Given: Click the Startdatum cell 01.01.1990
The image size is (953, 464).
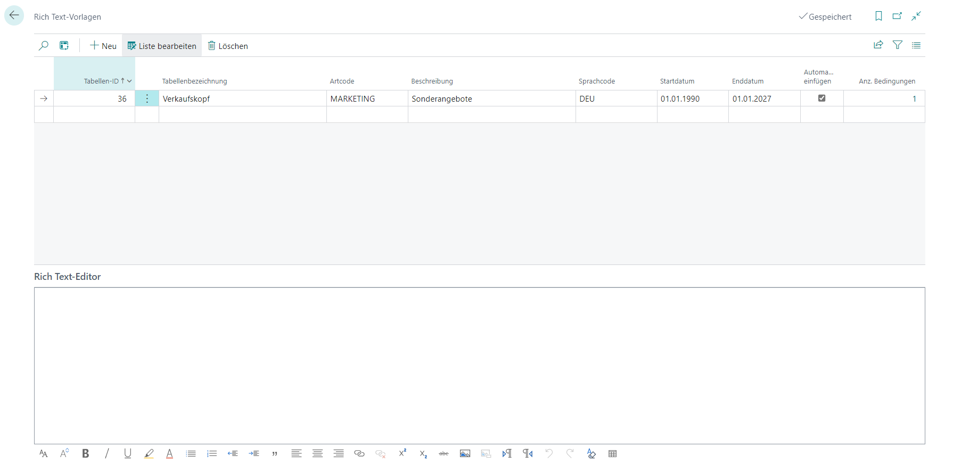Looking at the screenshot, I should [x=693, y=98].
